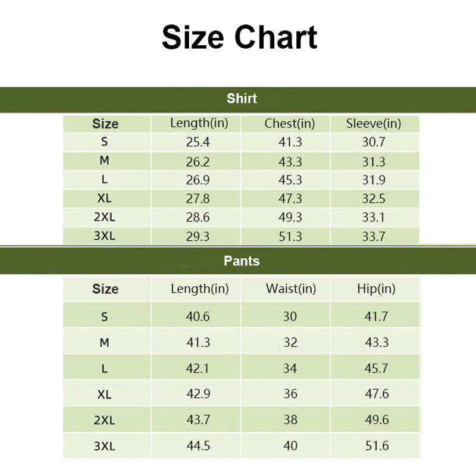Select pants hip value 51.6
This screenshot has width=476, height=476.
pyautogui.click(x=377, y=446)
